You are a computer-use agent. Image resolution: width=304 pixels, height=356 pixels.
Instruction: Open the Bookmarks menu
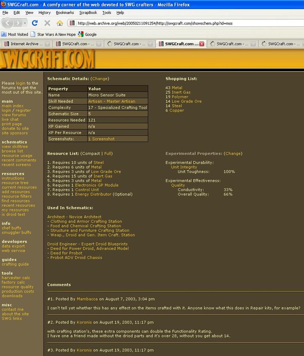[65, 13]
